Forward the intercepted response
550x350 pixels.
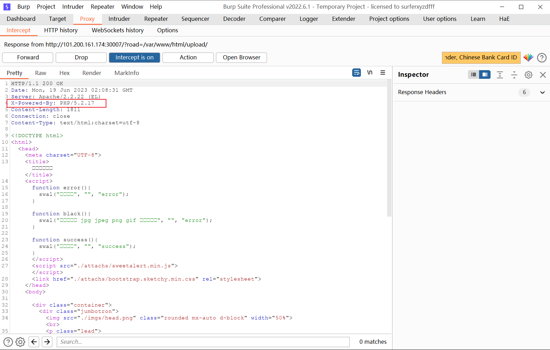28,58
